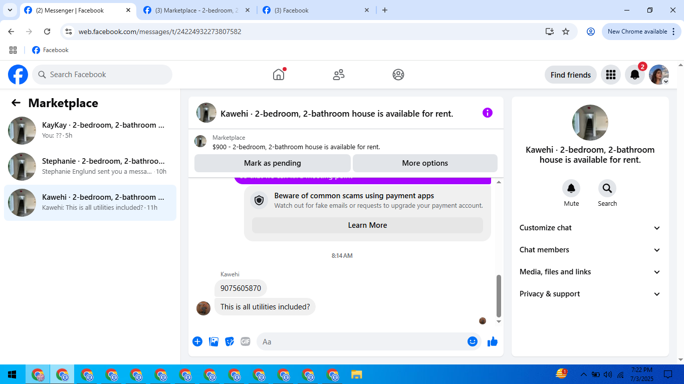This screenshot has width=684, height=384.
Task: Switch to the (3) Facebook tab
Action: click(316, 10)
